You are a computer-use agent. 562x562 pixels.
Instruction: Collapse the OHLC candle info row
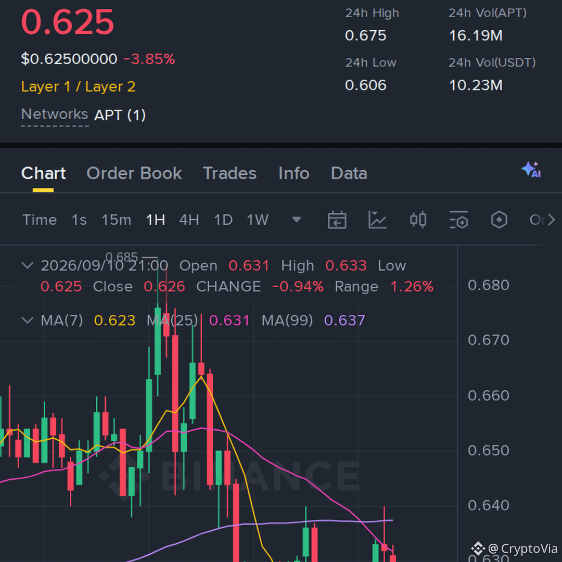pyautogui.click(x=28, y=265)
